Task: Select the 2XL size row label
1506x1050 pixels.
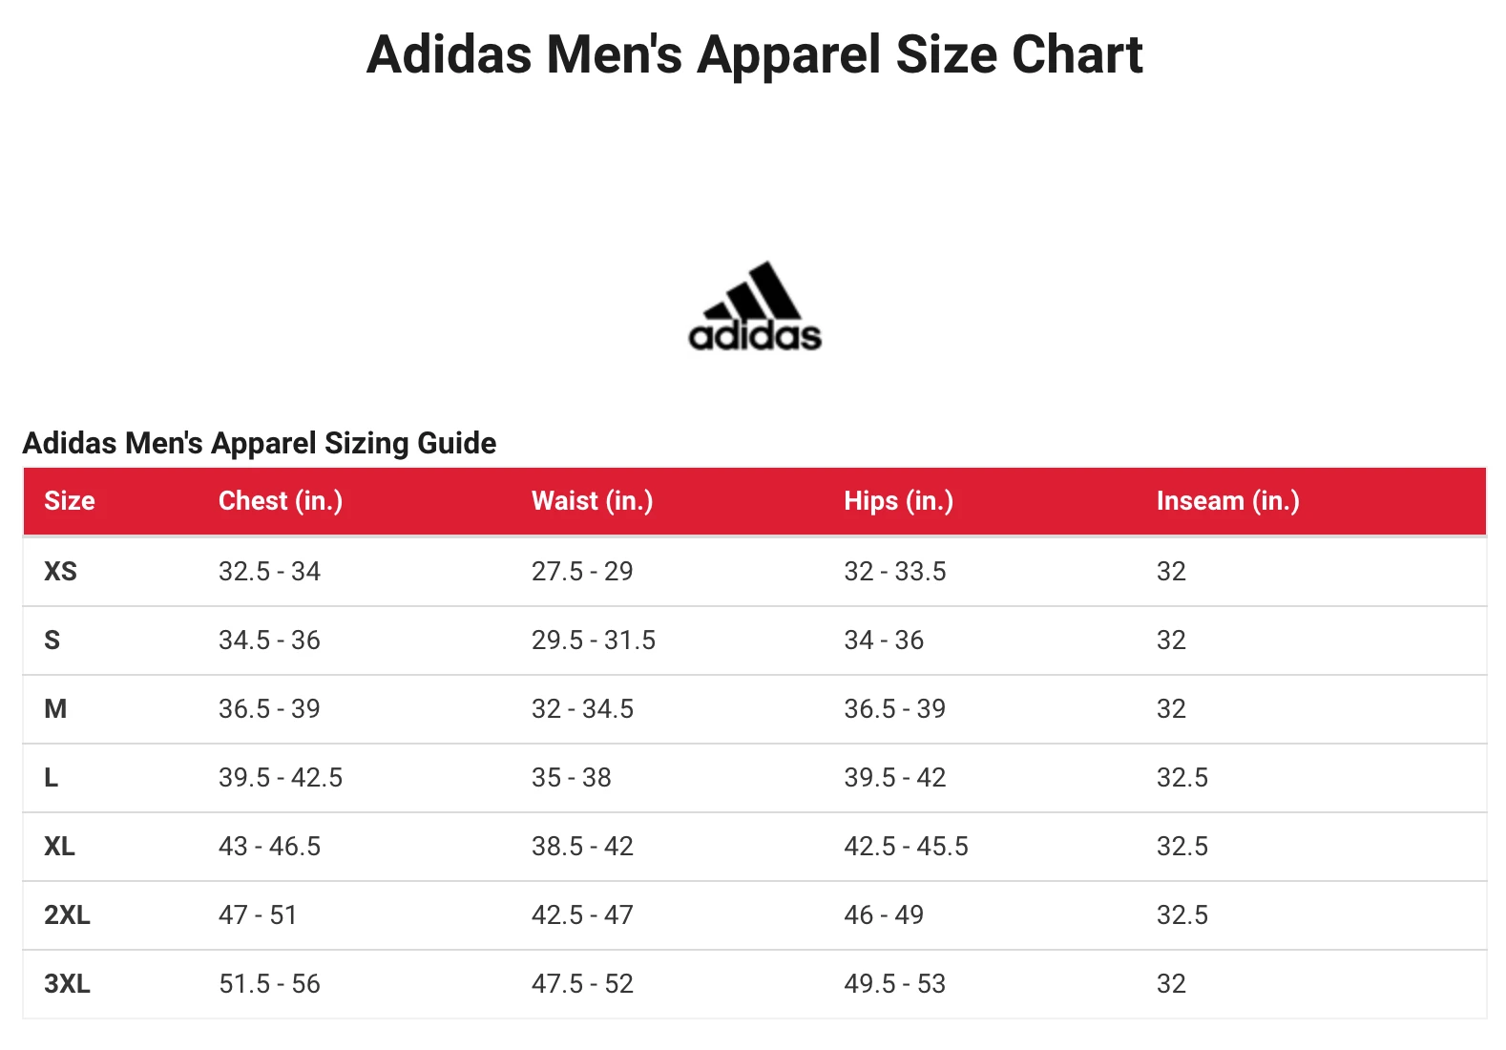Action: tap(67, 915)
